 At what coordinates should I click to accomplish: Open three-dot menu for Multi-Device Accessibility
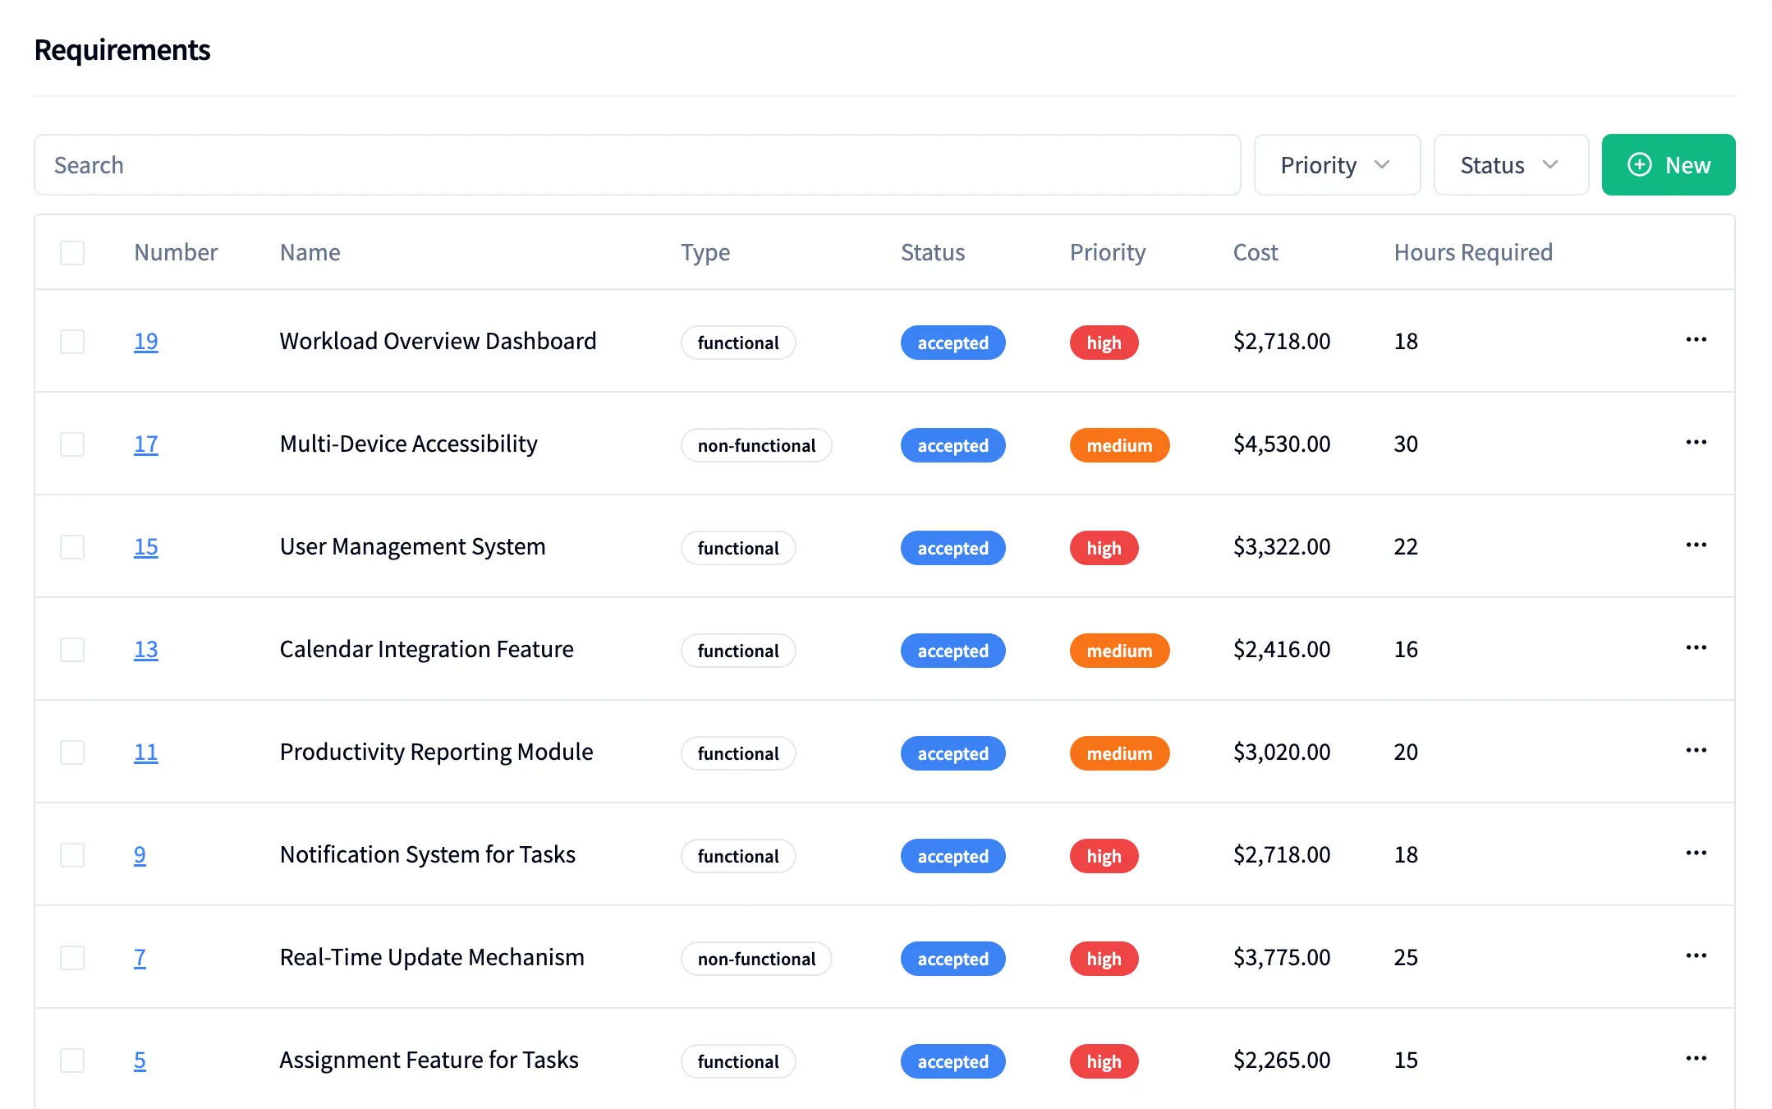pos(1696,443)
